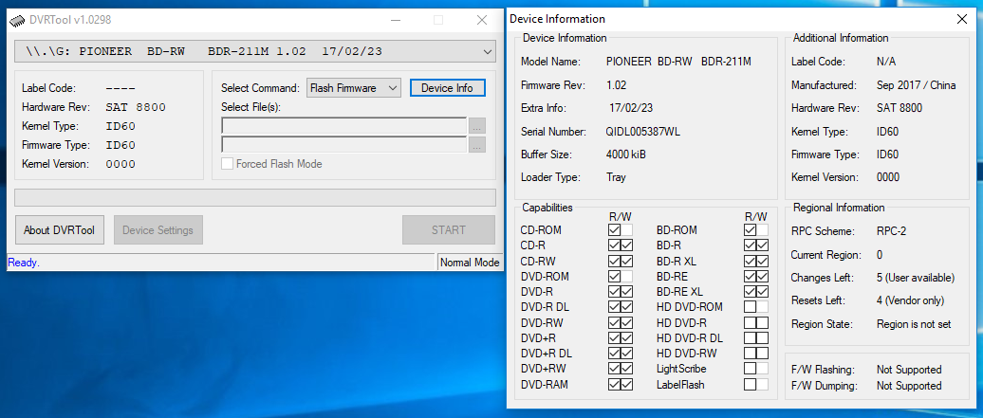This screenshot has width=983, height=418.
Task: Click the Buffer Size value 4000 kiB
Action: [626, 154]
